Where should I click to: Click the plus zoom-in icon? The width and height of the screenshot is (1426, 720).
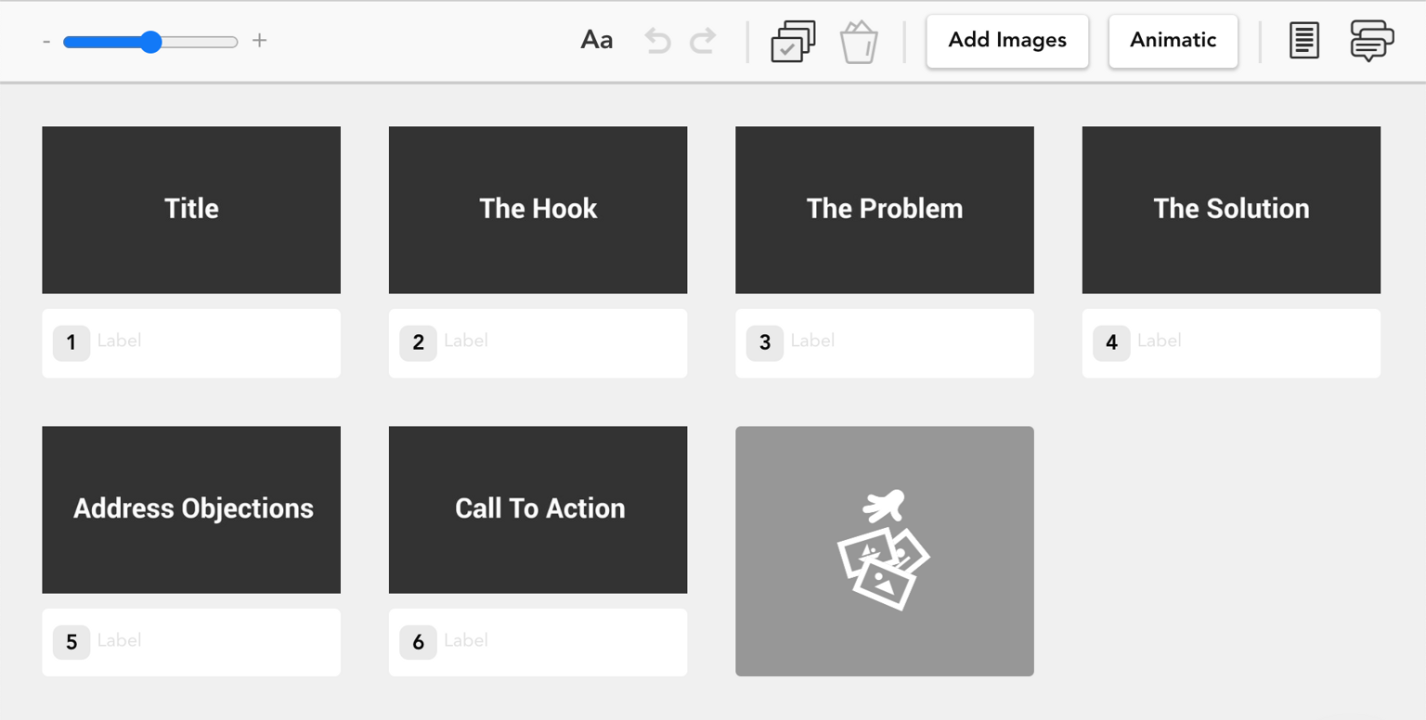tap(260, 41)
